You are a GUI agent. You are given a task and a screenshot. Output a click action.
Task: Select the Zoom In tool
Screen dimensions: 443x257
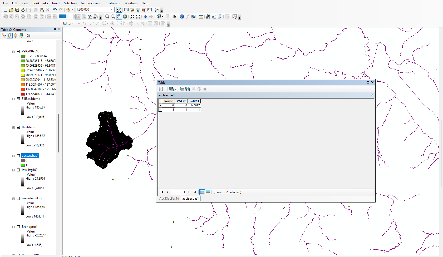[107, 17]
